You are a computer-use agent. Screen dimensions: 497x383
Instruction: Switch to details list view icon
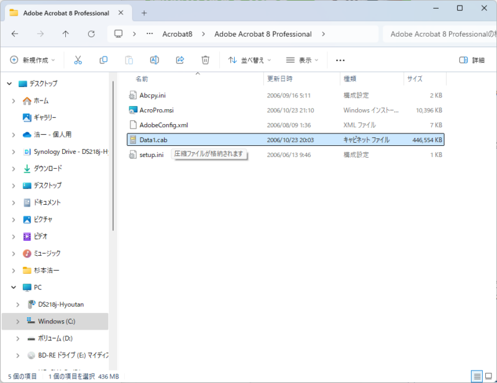(x=476, y=376)
